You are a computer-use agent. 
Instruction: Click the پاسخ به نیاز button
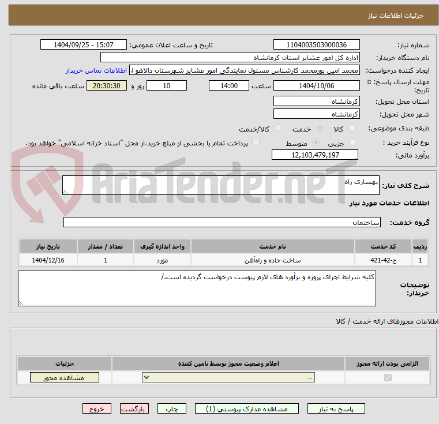pos(336,408)
